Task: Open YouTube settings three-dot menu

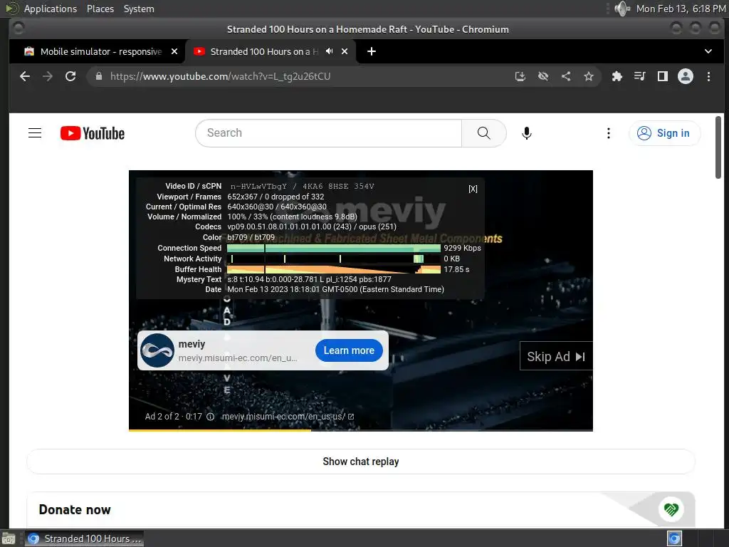Action: coord(608,133)
